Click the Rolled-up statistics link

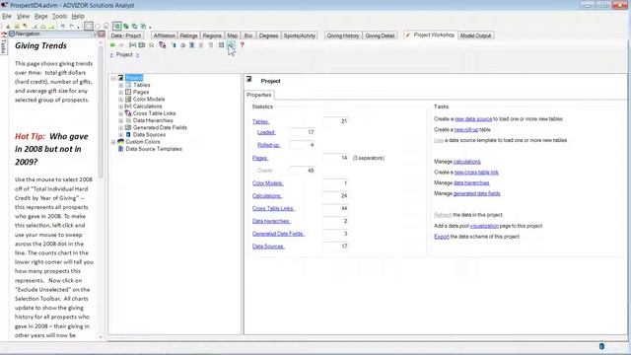268,145
